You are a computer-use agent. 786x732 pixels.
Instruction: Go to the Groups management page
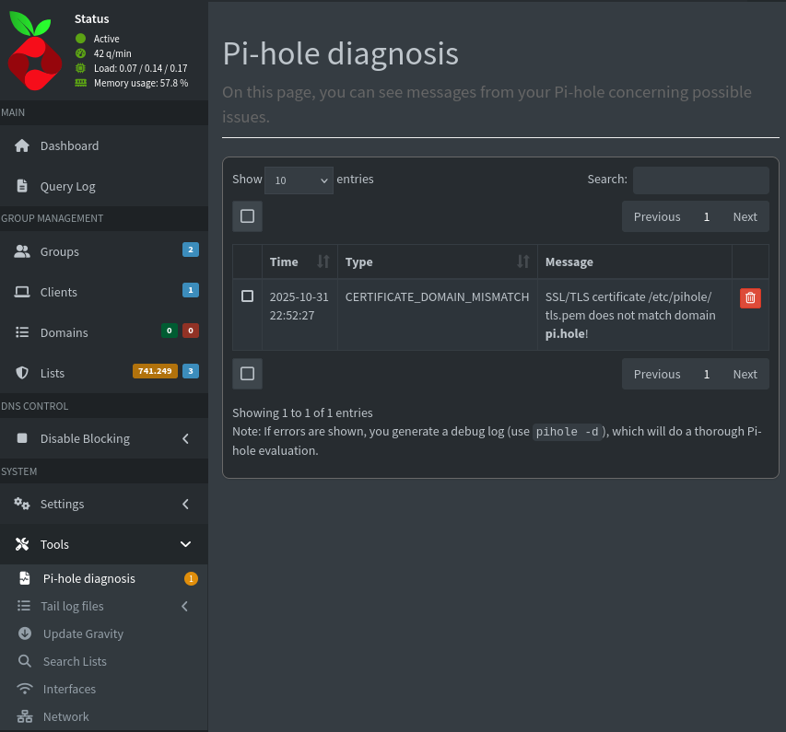coord(60,251)
